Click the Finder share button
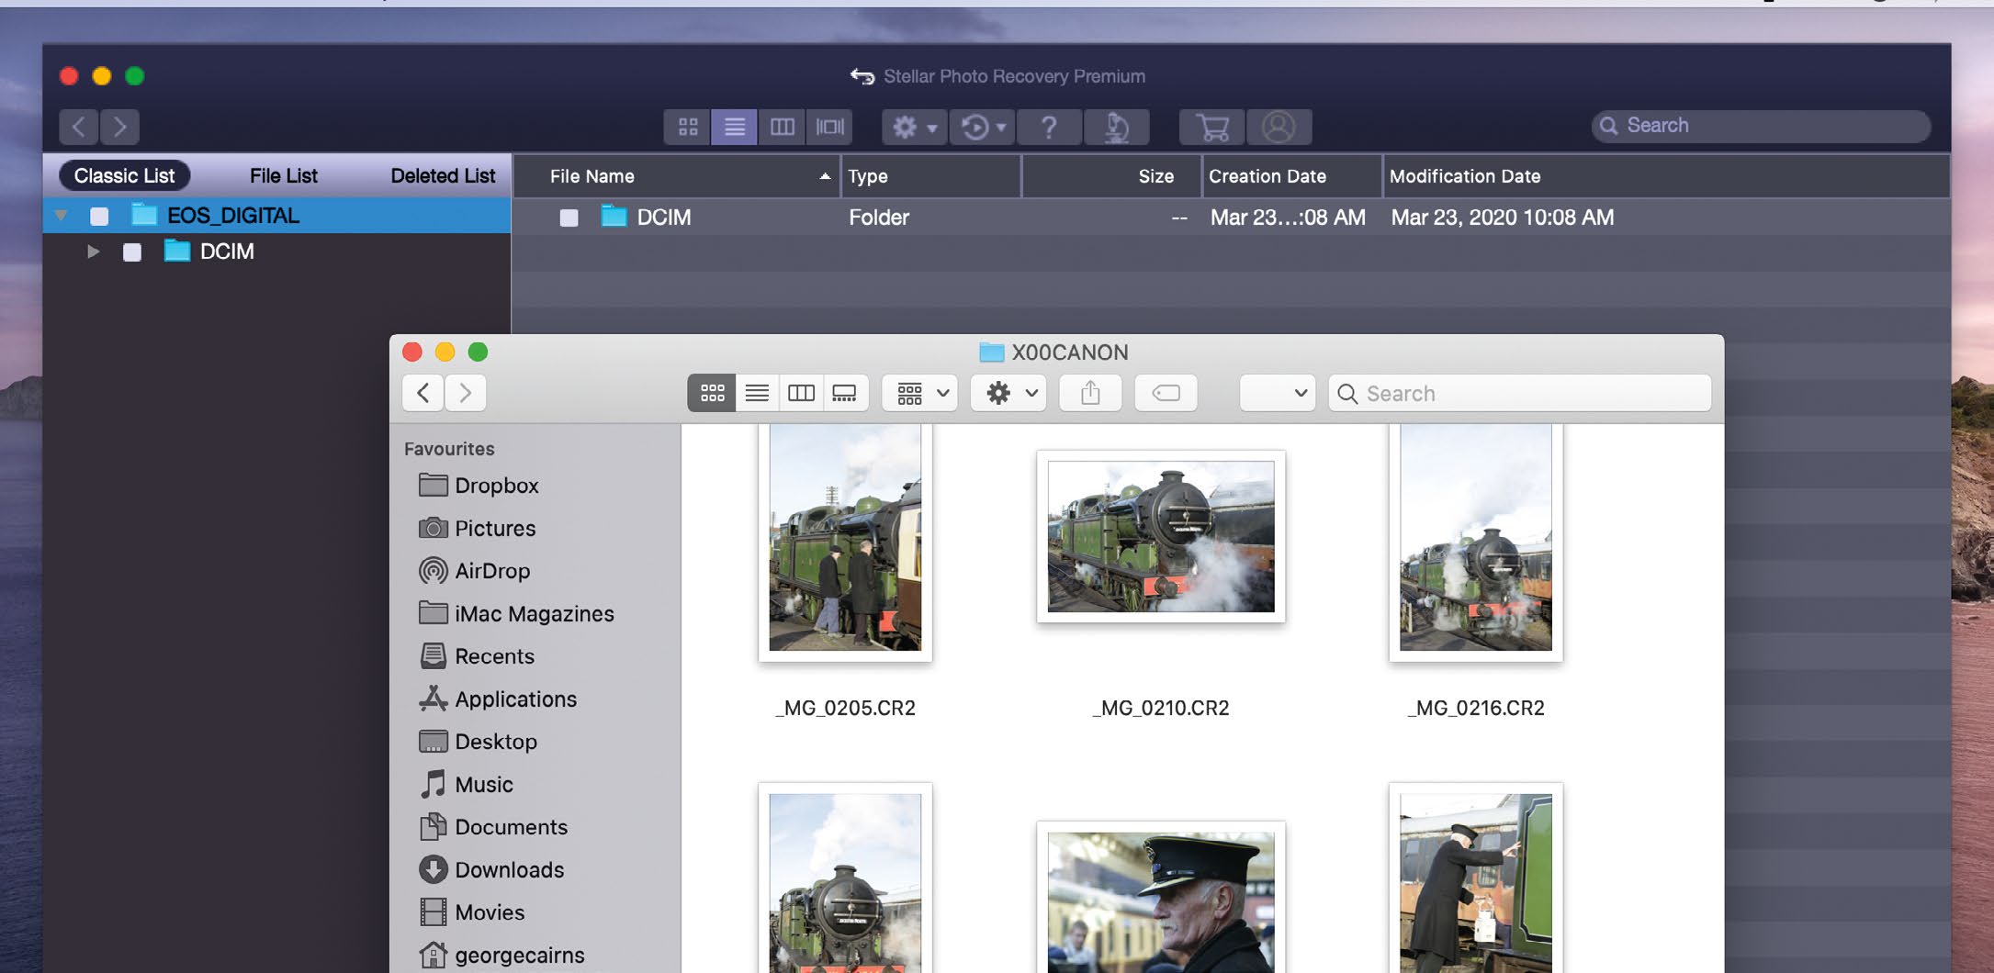1994x973 pixels. (x=1090, y=393)
